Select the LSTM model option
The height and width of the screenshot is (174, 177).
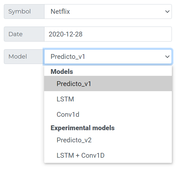pos(108,99)
